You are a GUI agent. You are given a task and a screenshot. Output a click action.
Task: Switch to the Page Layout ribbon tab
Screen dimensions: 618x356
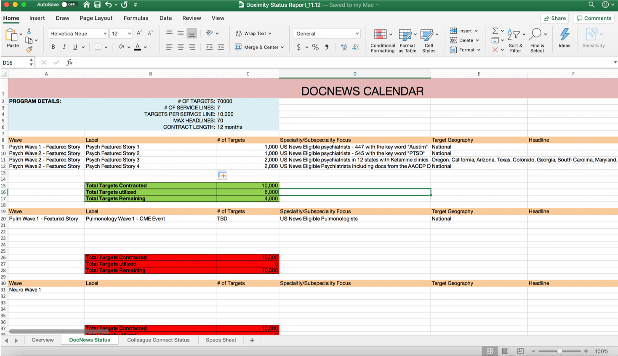click(96, 18)
